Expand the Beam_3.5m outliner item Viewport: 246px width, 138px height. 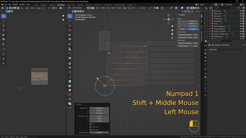pyautogui.click(x=210, y=13)
